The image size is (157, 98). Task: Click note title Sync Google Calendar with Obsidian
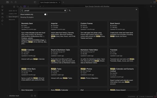point(97,7)
